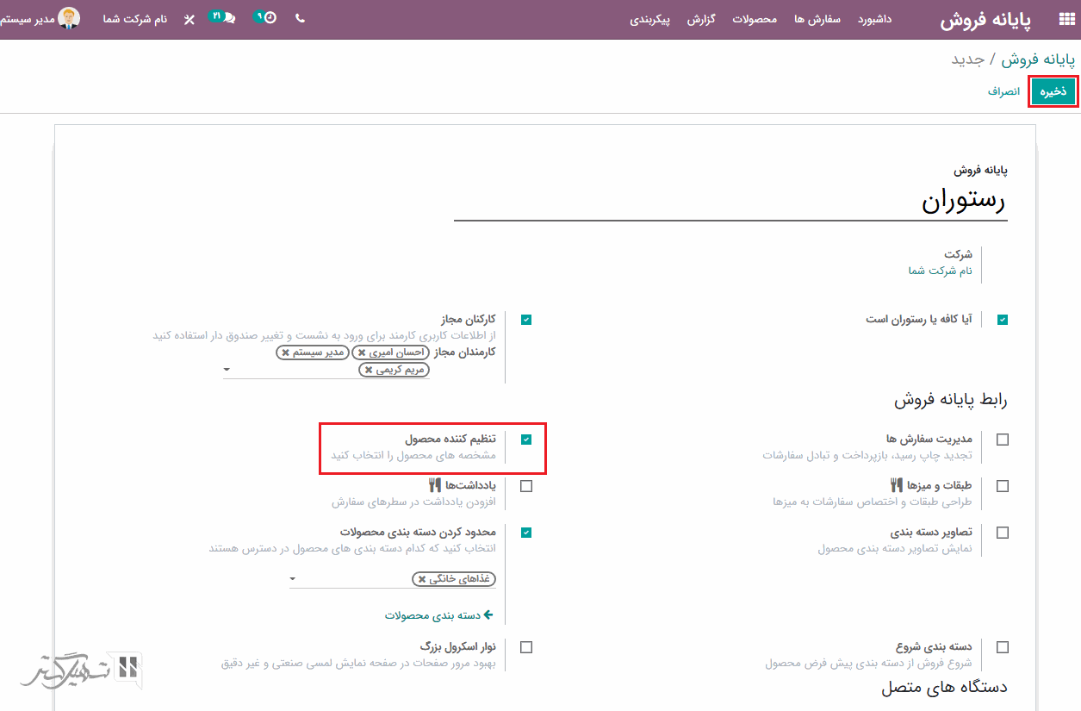Expand the allowed employees dropdown arrow
This screenshot has height=711, width=1081.
click(x=227, y=370)
